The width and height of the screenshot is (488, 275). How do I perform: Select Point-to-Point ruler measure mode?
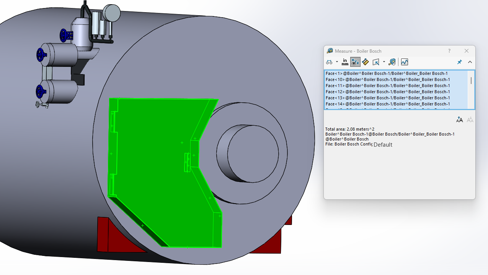(365, 62)
